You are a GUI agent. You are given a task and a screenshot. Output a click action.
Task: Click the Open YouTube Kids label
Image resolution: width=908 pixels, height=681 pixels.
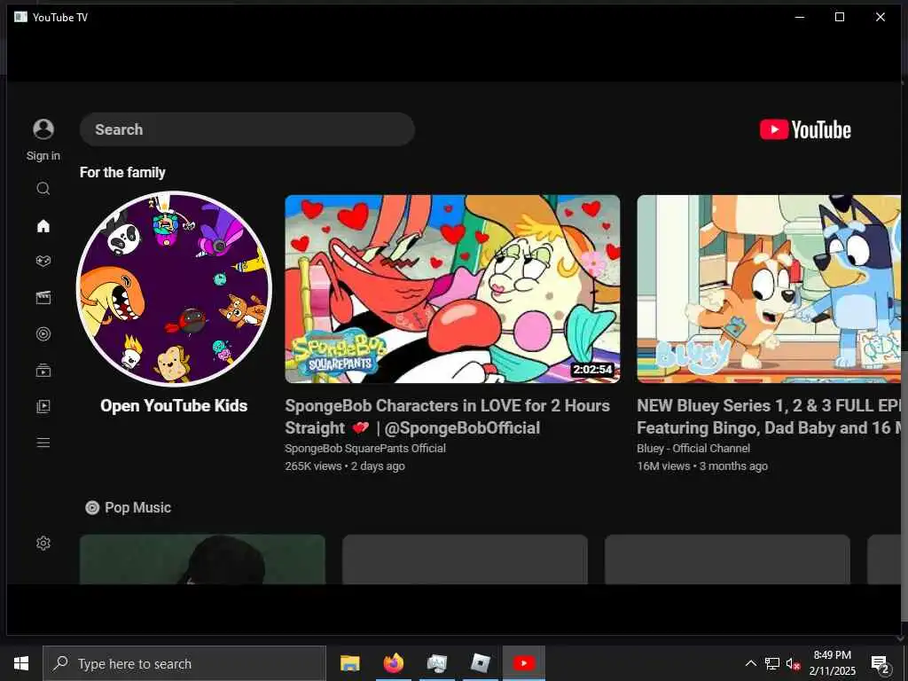(x=174, y=406)
